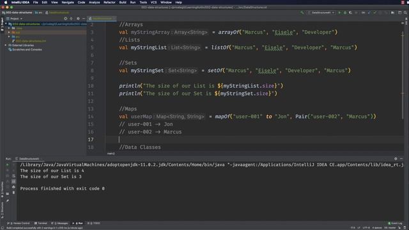
Task: Open the TODO tool window tab
Action: pyautogui.click(x=94, y=223)
